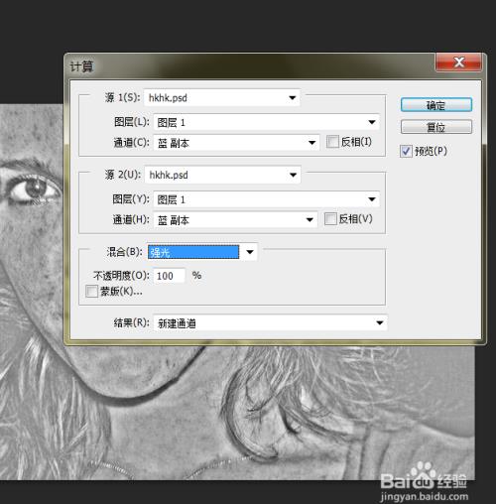Open the 通道(H) channel dropdown
The image size is (496, 504).
coord(235,220)
